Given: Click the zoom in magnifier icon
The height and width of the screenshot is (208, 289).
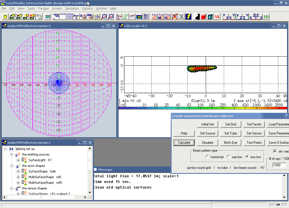Looking at the screenshot, I should tap(104, 17).
